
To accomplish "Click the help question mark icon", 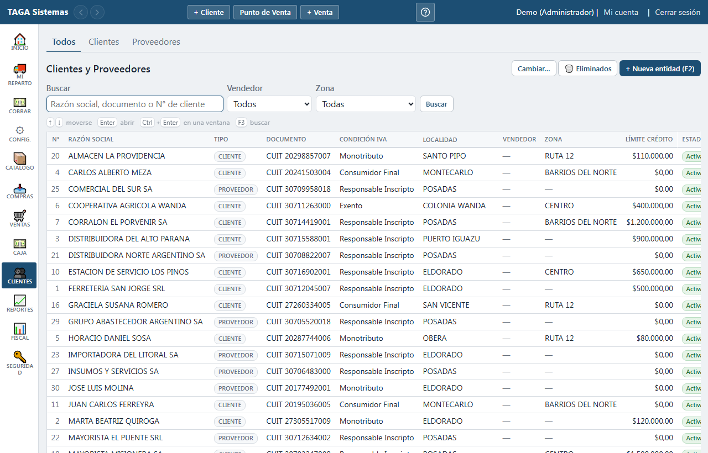I will (425, 12).
